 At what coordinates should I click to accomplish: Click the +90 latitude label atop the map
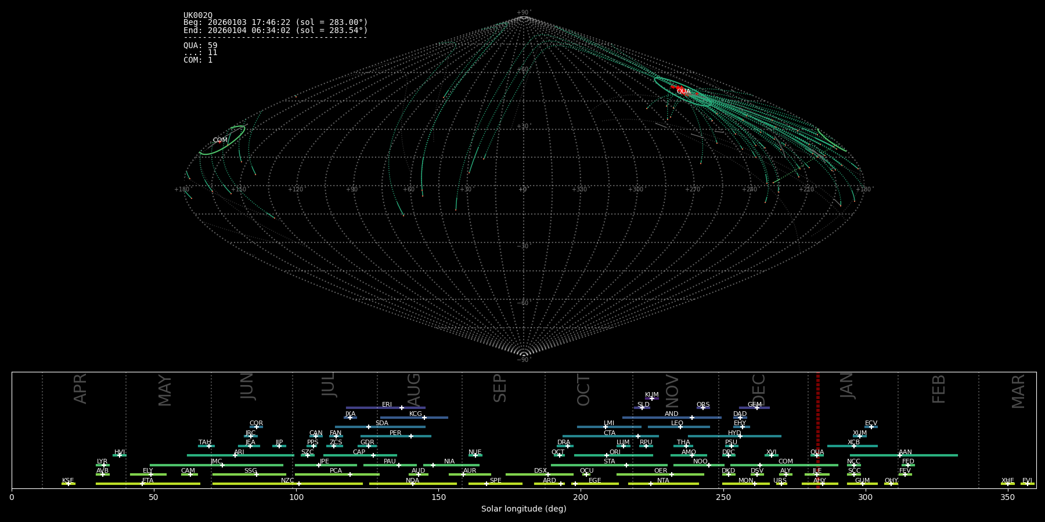click(524, 13)
